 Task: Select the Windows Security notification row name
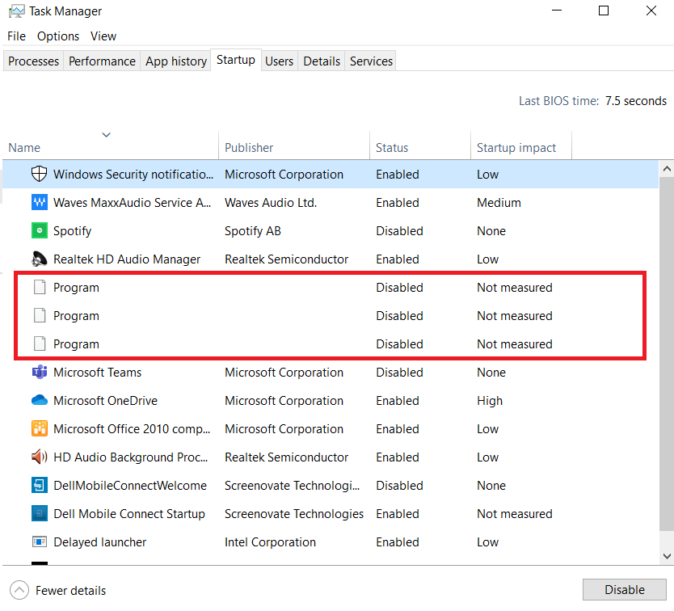click(133, 174)
